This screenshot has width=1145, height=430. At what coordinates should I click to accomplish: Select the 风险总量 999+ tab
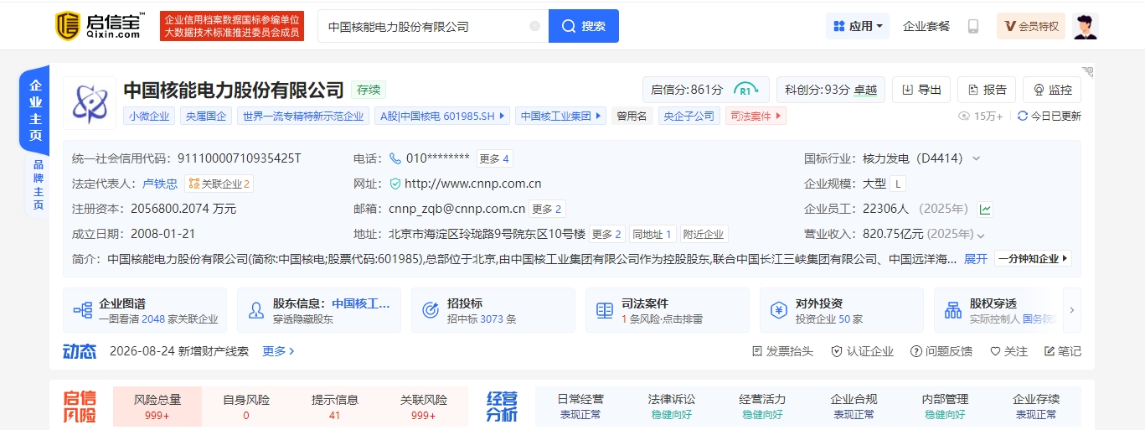click(157, 407)
